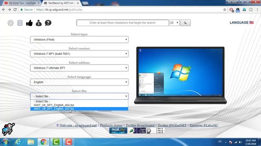Open the Web-site rg-adguard.net link

[x=78, y=125]
